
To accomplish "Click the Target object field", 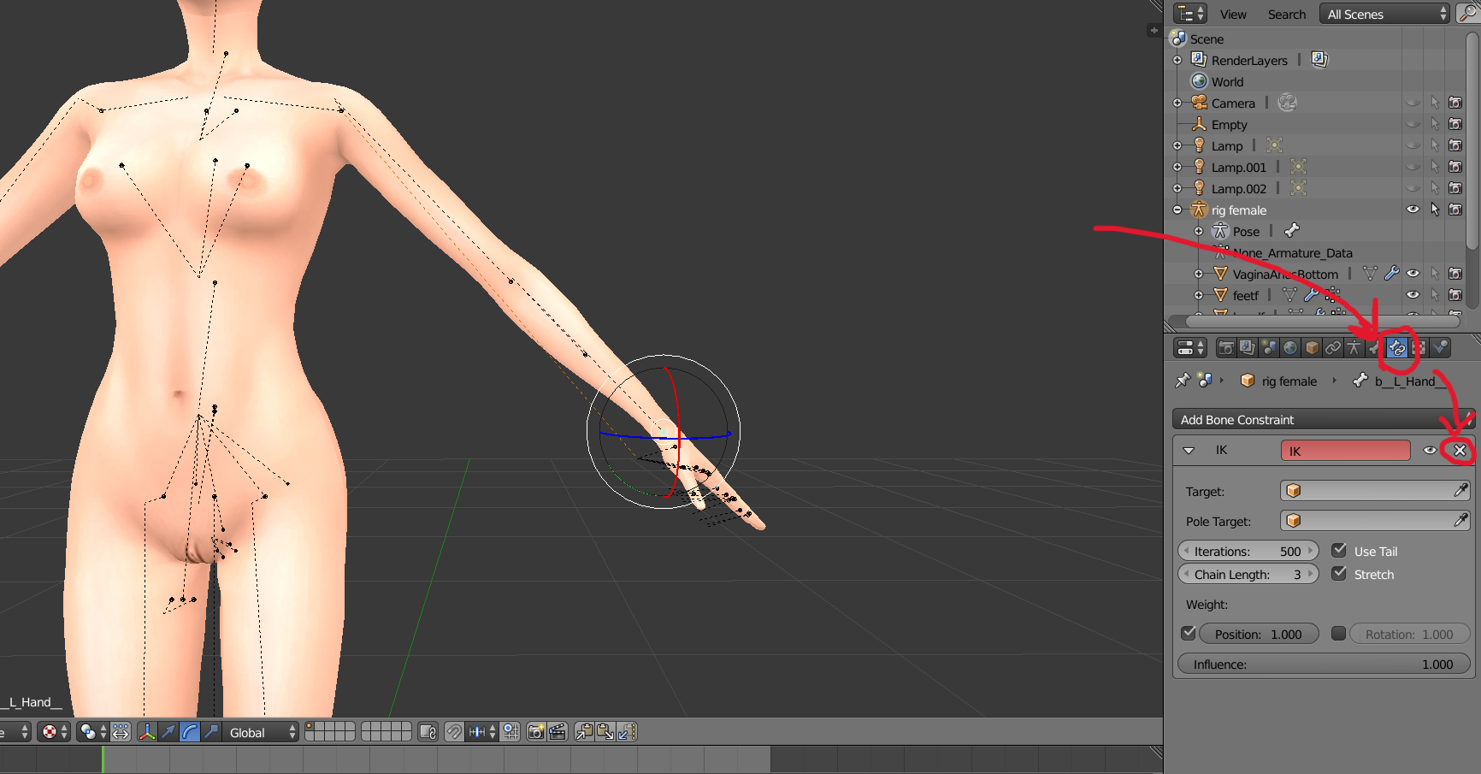I will [1375, 491].
